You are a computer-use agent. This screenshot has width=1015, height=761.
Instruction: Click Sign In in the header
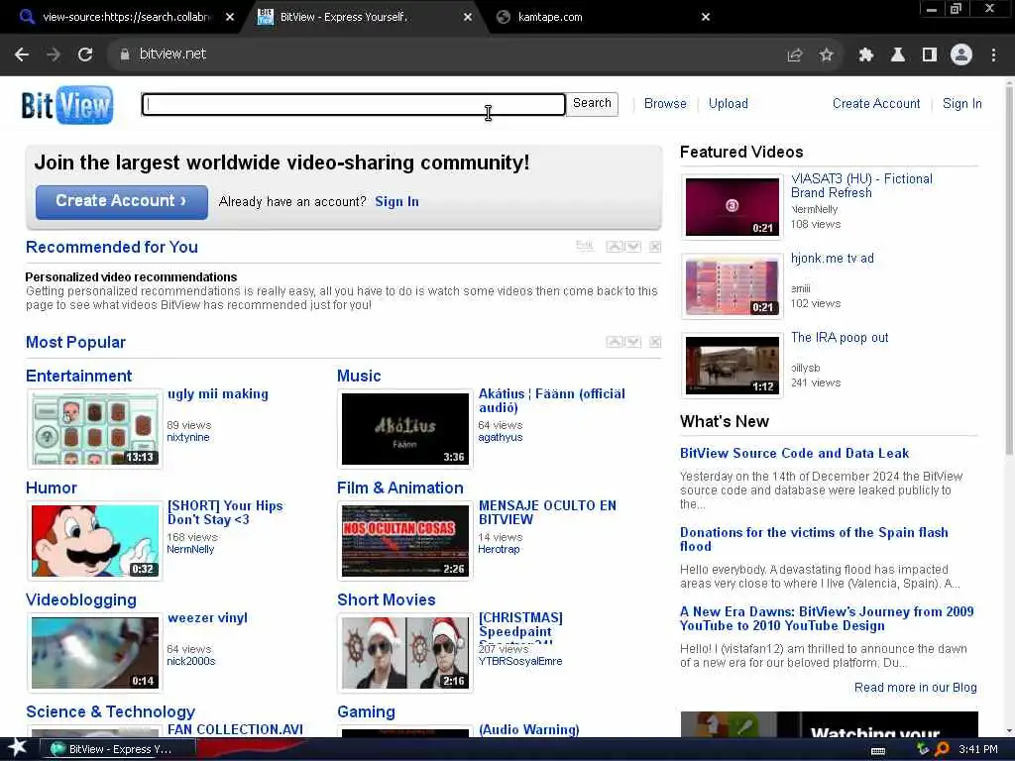(x=961, y=103)
